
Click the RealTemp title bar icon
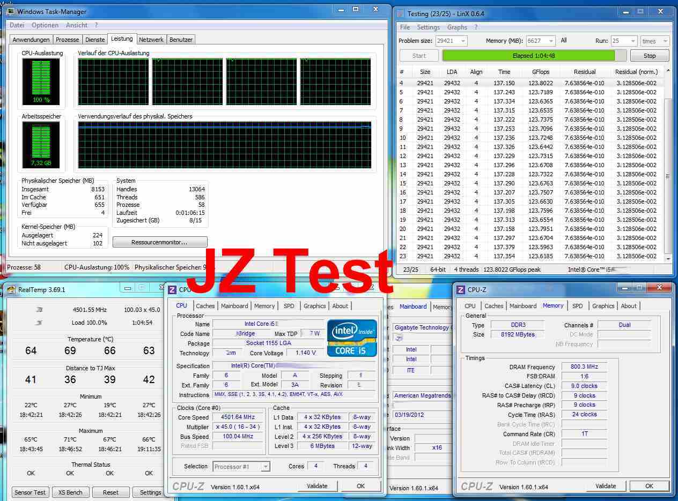point(11,290)
